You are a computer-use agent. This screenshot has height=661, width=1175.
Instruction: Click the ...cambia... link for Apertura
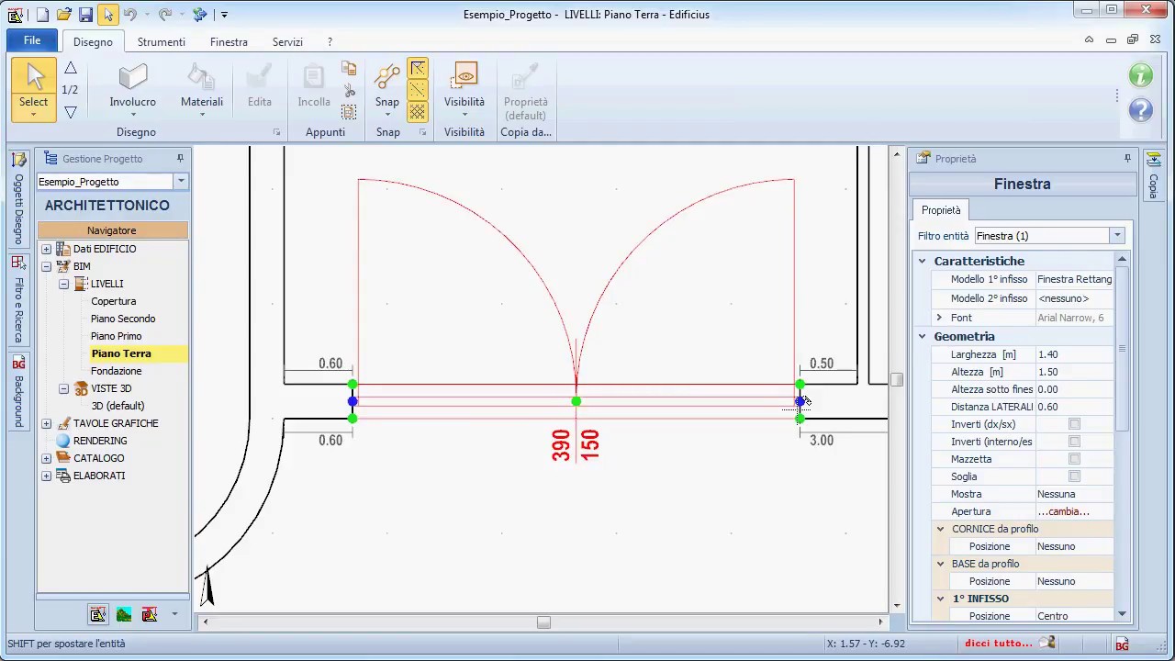tap(1063, 511)
